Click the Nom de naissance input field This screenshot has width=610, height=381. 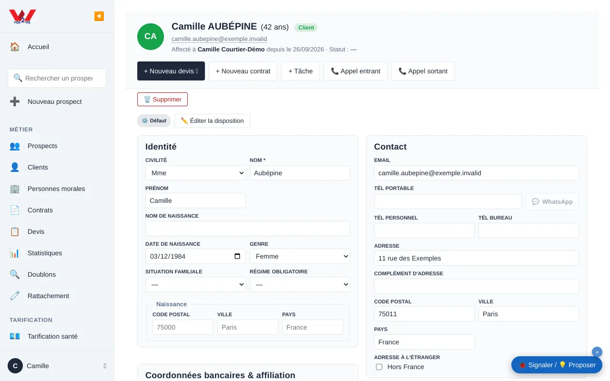[248, 229]
